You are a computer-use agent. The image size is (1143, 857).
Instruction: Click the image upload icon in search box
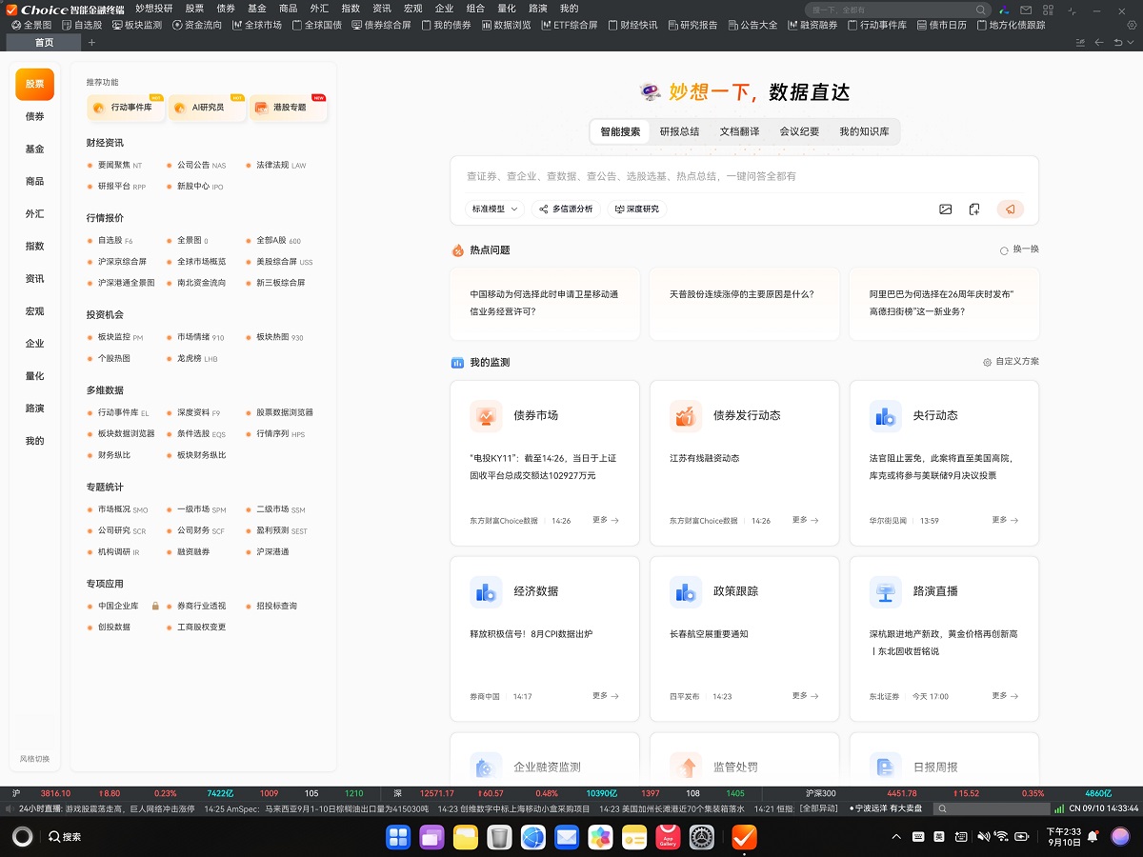coord(945,209)
